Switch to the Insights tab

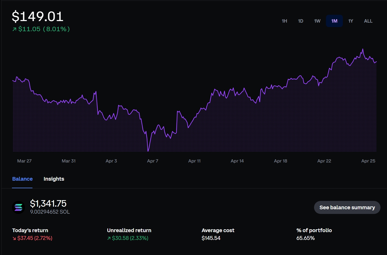(54, 179)
